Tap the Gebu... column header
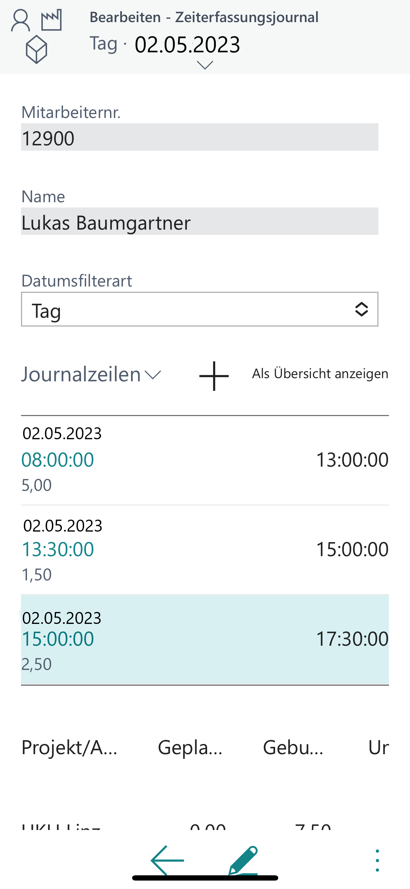The width and height of the screenshot is (410, 889). (x=293, y=748)
